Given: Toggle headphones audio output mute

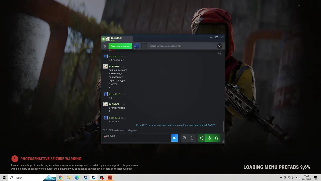Looking at the screenshot, I should point(217,138).
